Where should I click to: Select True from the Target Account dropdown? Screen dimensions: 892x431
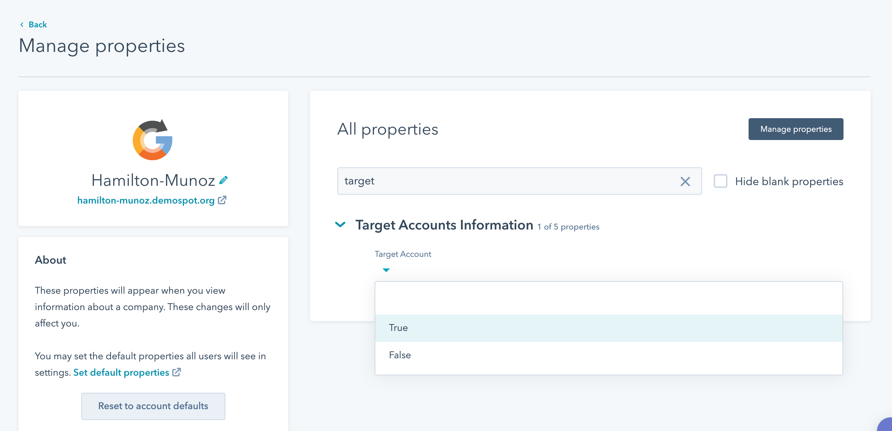(x=399, y=328)
